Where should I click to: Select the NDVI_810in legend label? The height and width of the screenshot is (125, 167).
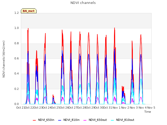coord(71,120)
